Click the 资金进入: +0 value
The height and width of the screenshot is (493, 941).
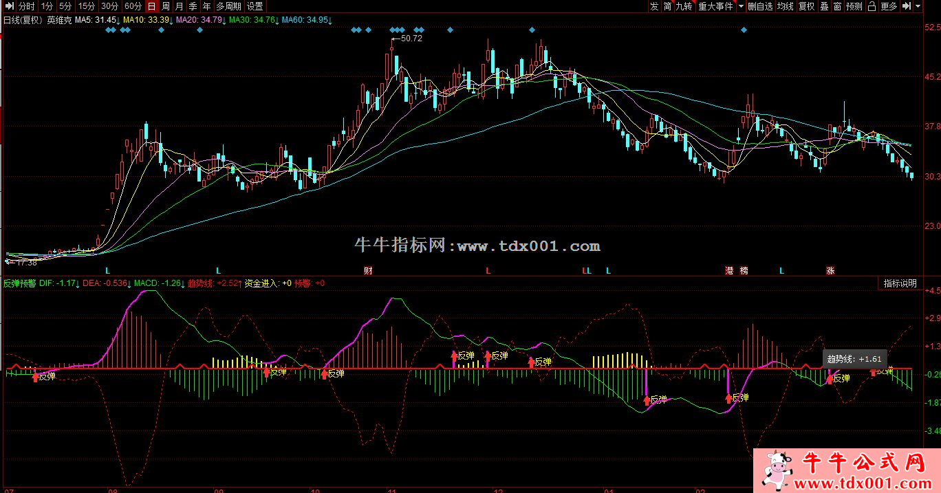(268, 283)
